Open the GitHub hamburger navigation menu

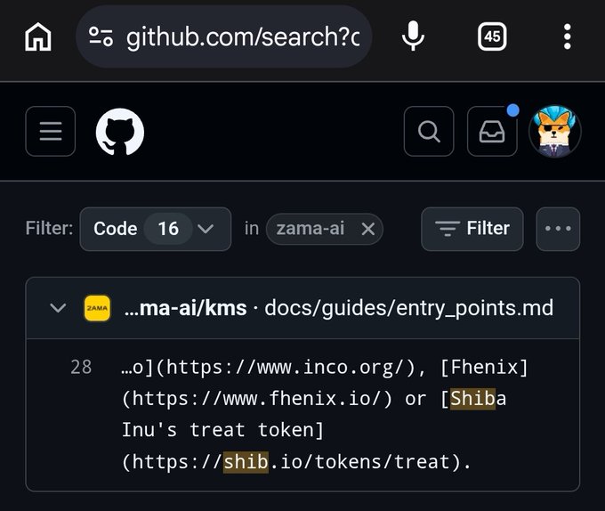click(x=51, y=131)
